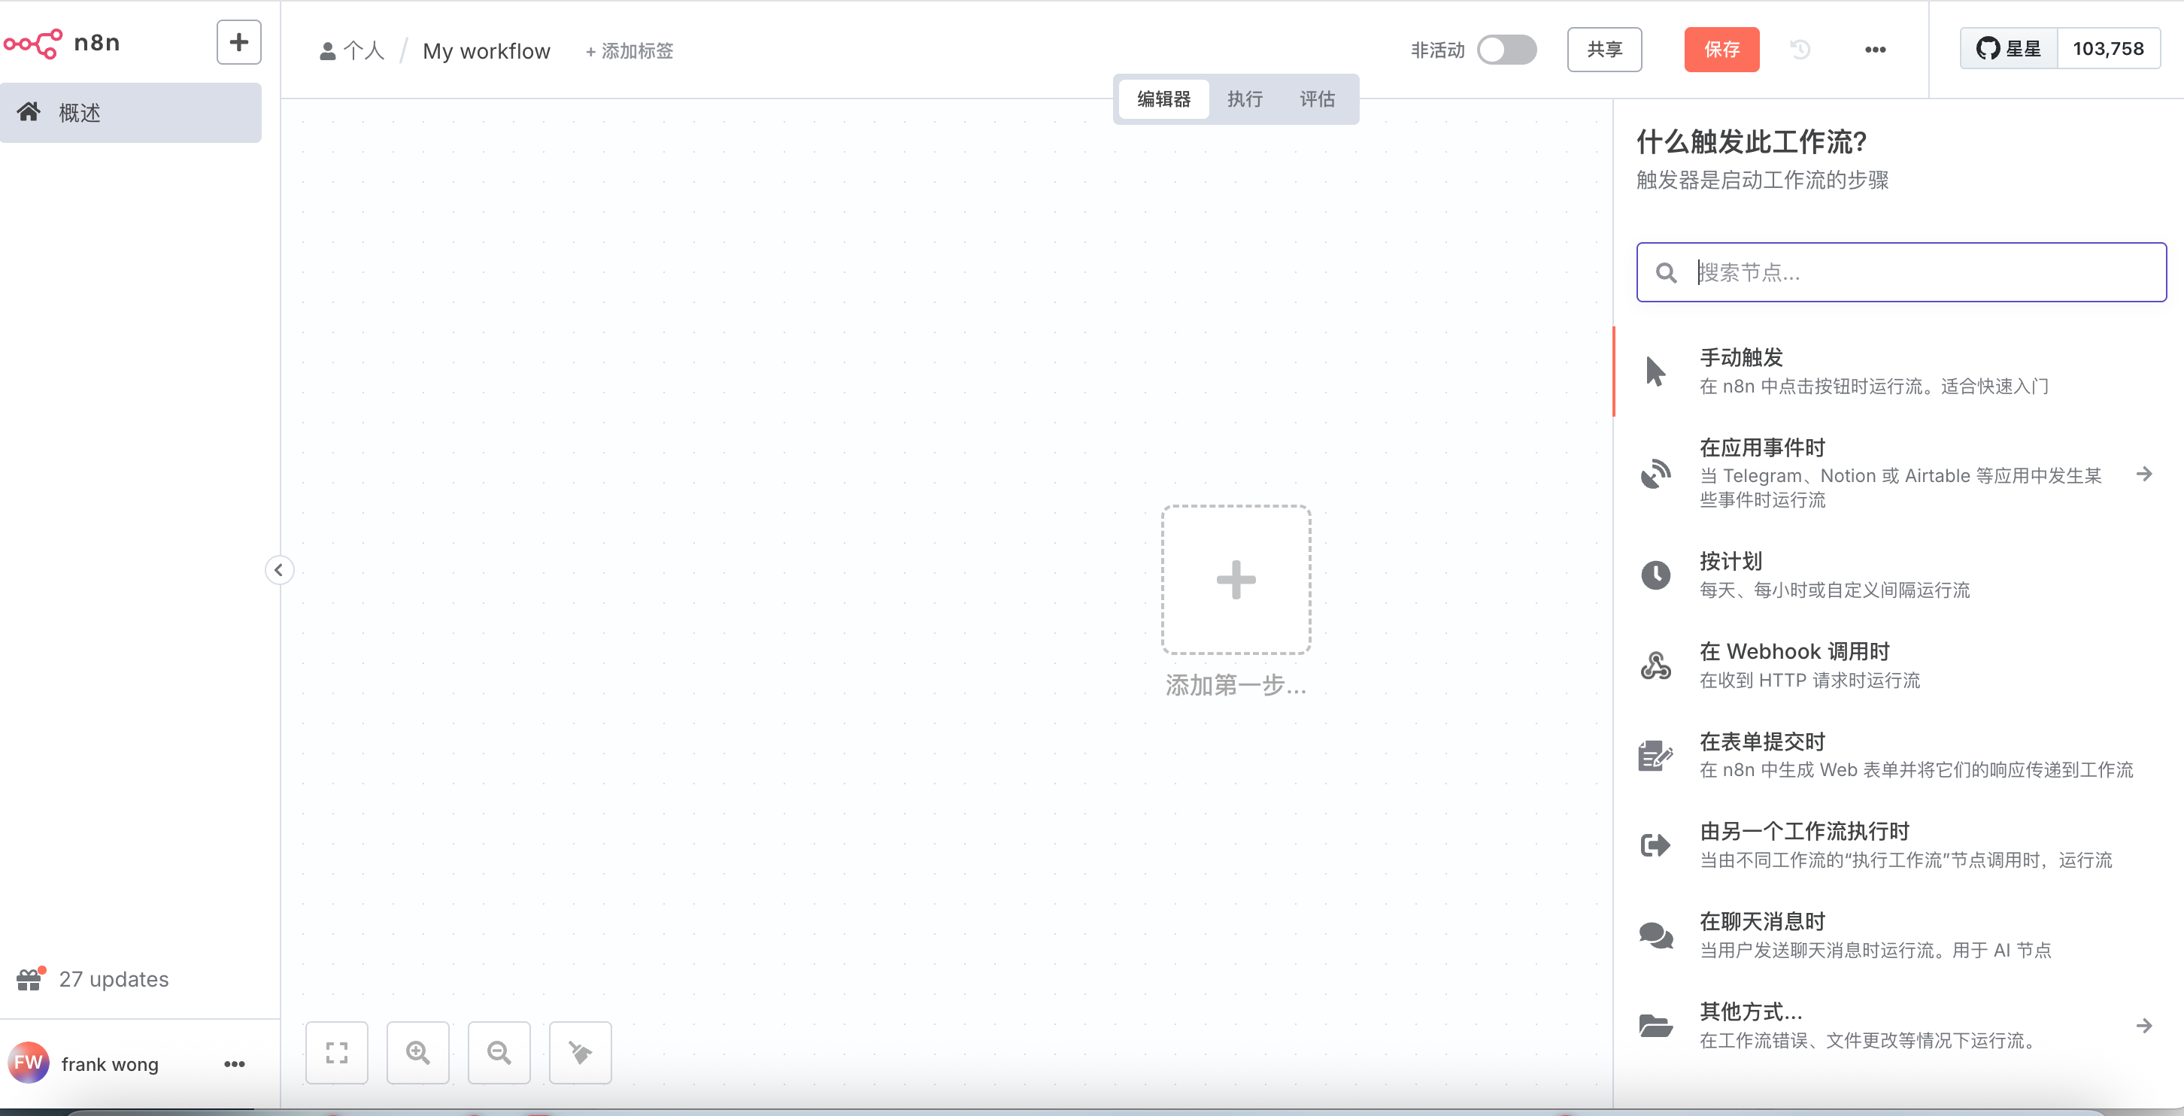Click the dashed add-first-step plus box
The image size is (2184, 1116).
click(x=1236, y=580)
